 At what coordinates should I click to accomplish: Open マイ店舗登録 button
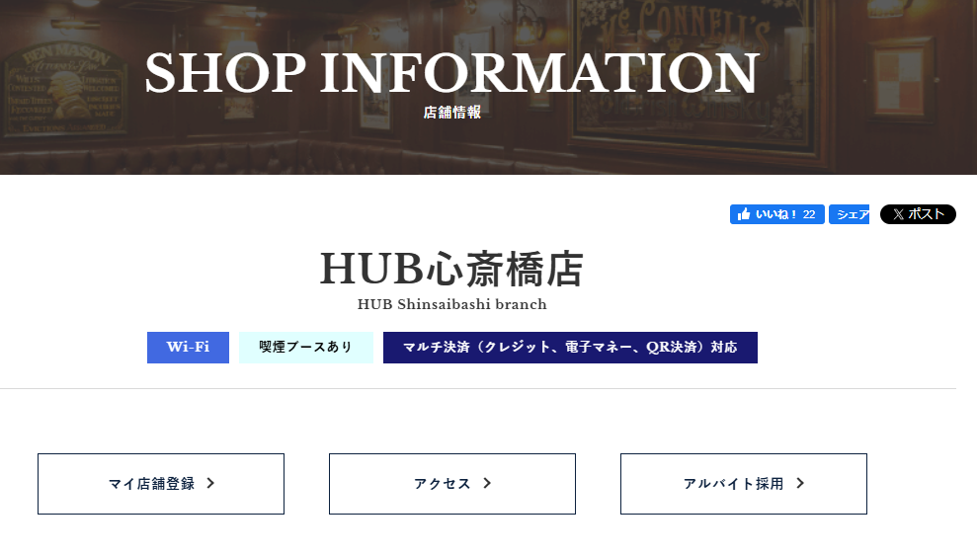(x=161, y=484)
